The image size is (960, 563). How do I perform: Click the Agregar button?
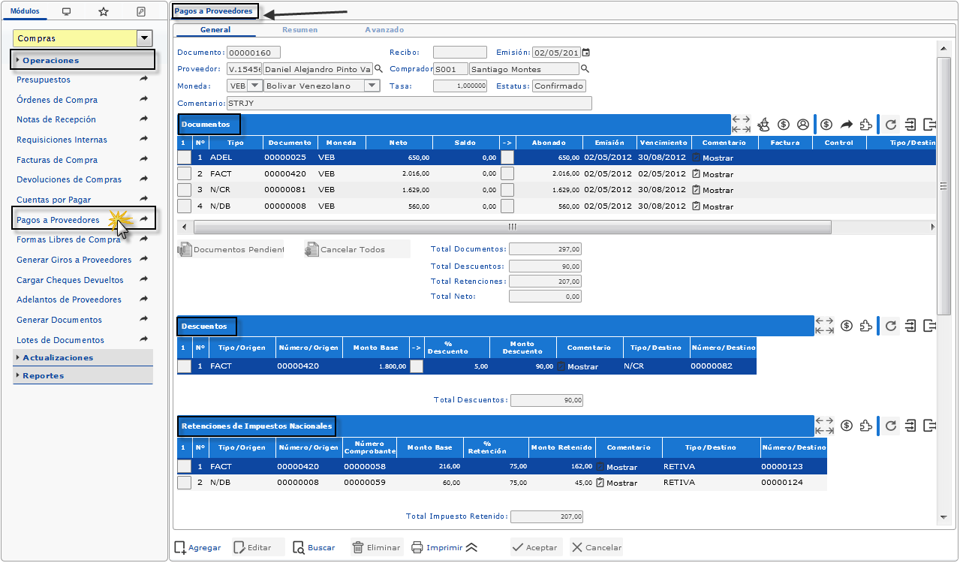(198, 547)
